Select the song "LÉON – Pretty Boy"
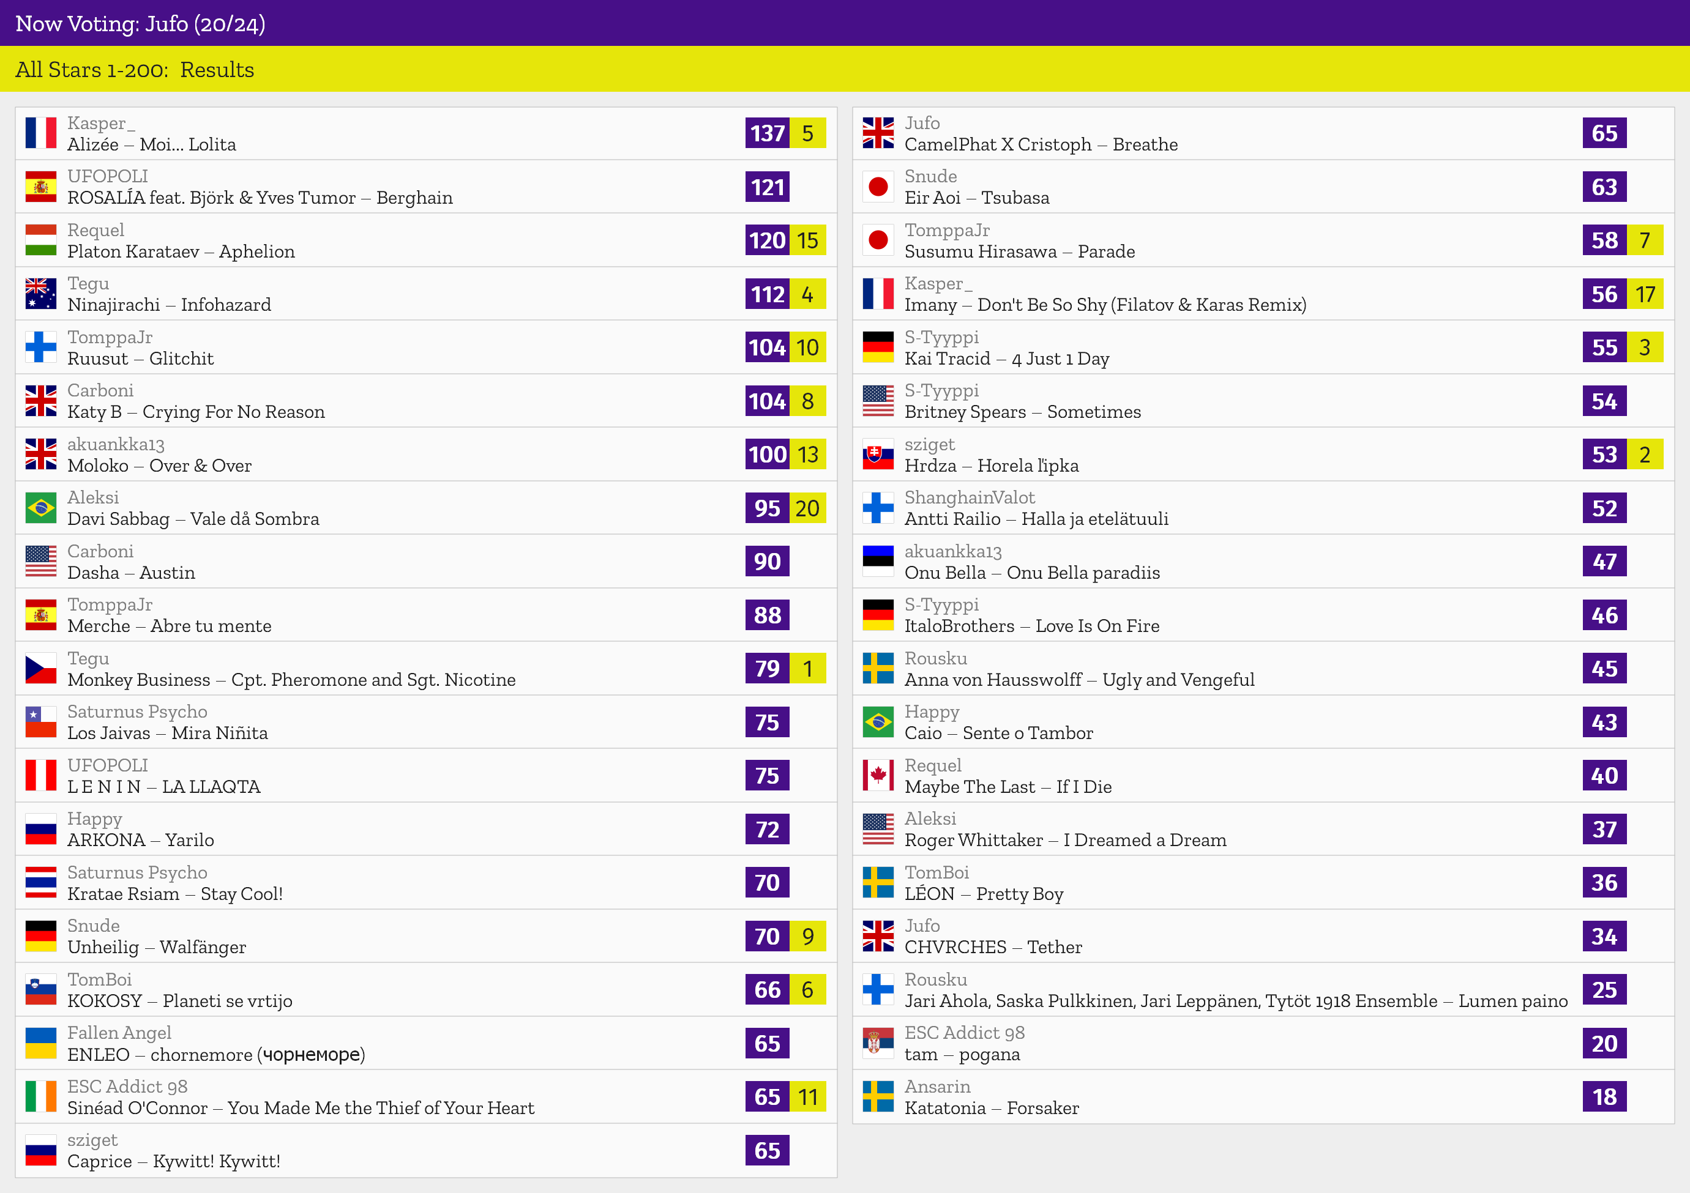1690x1193 pixels. coord(984,894)
